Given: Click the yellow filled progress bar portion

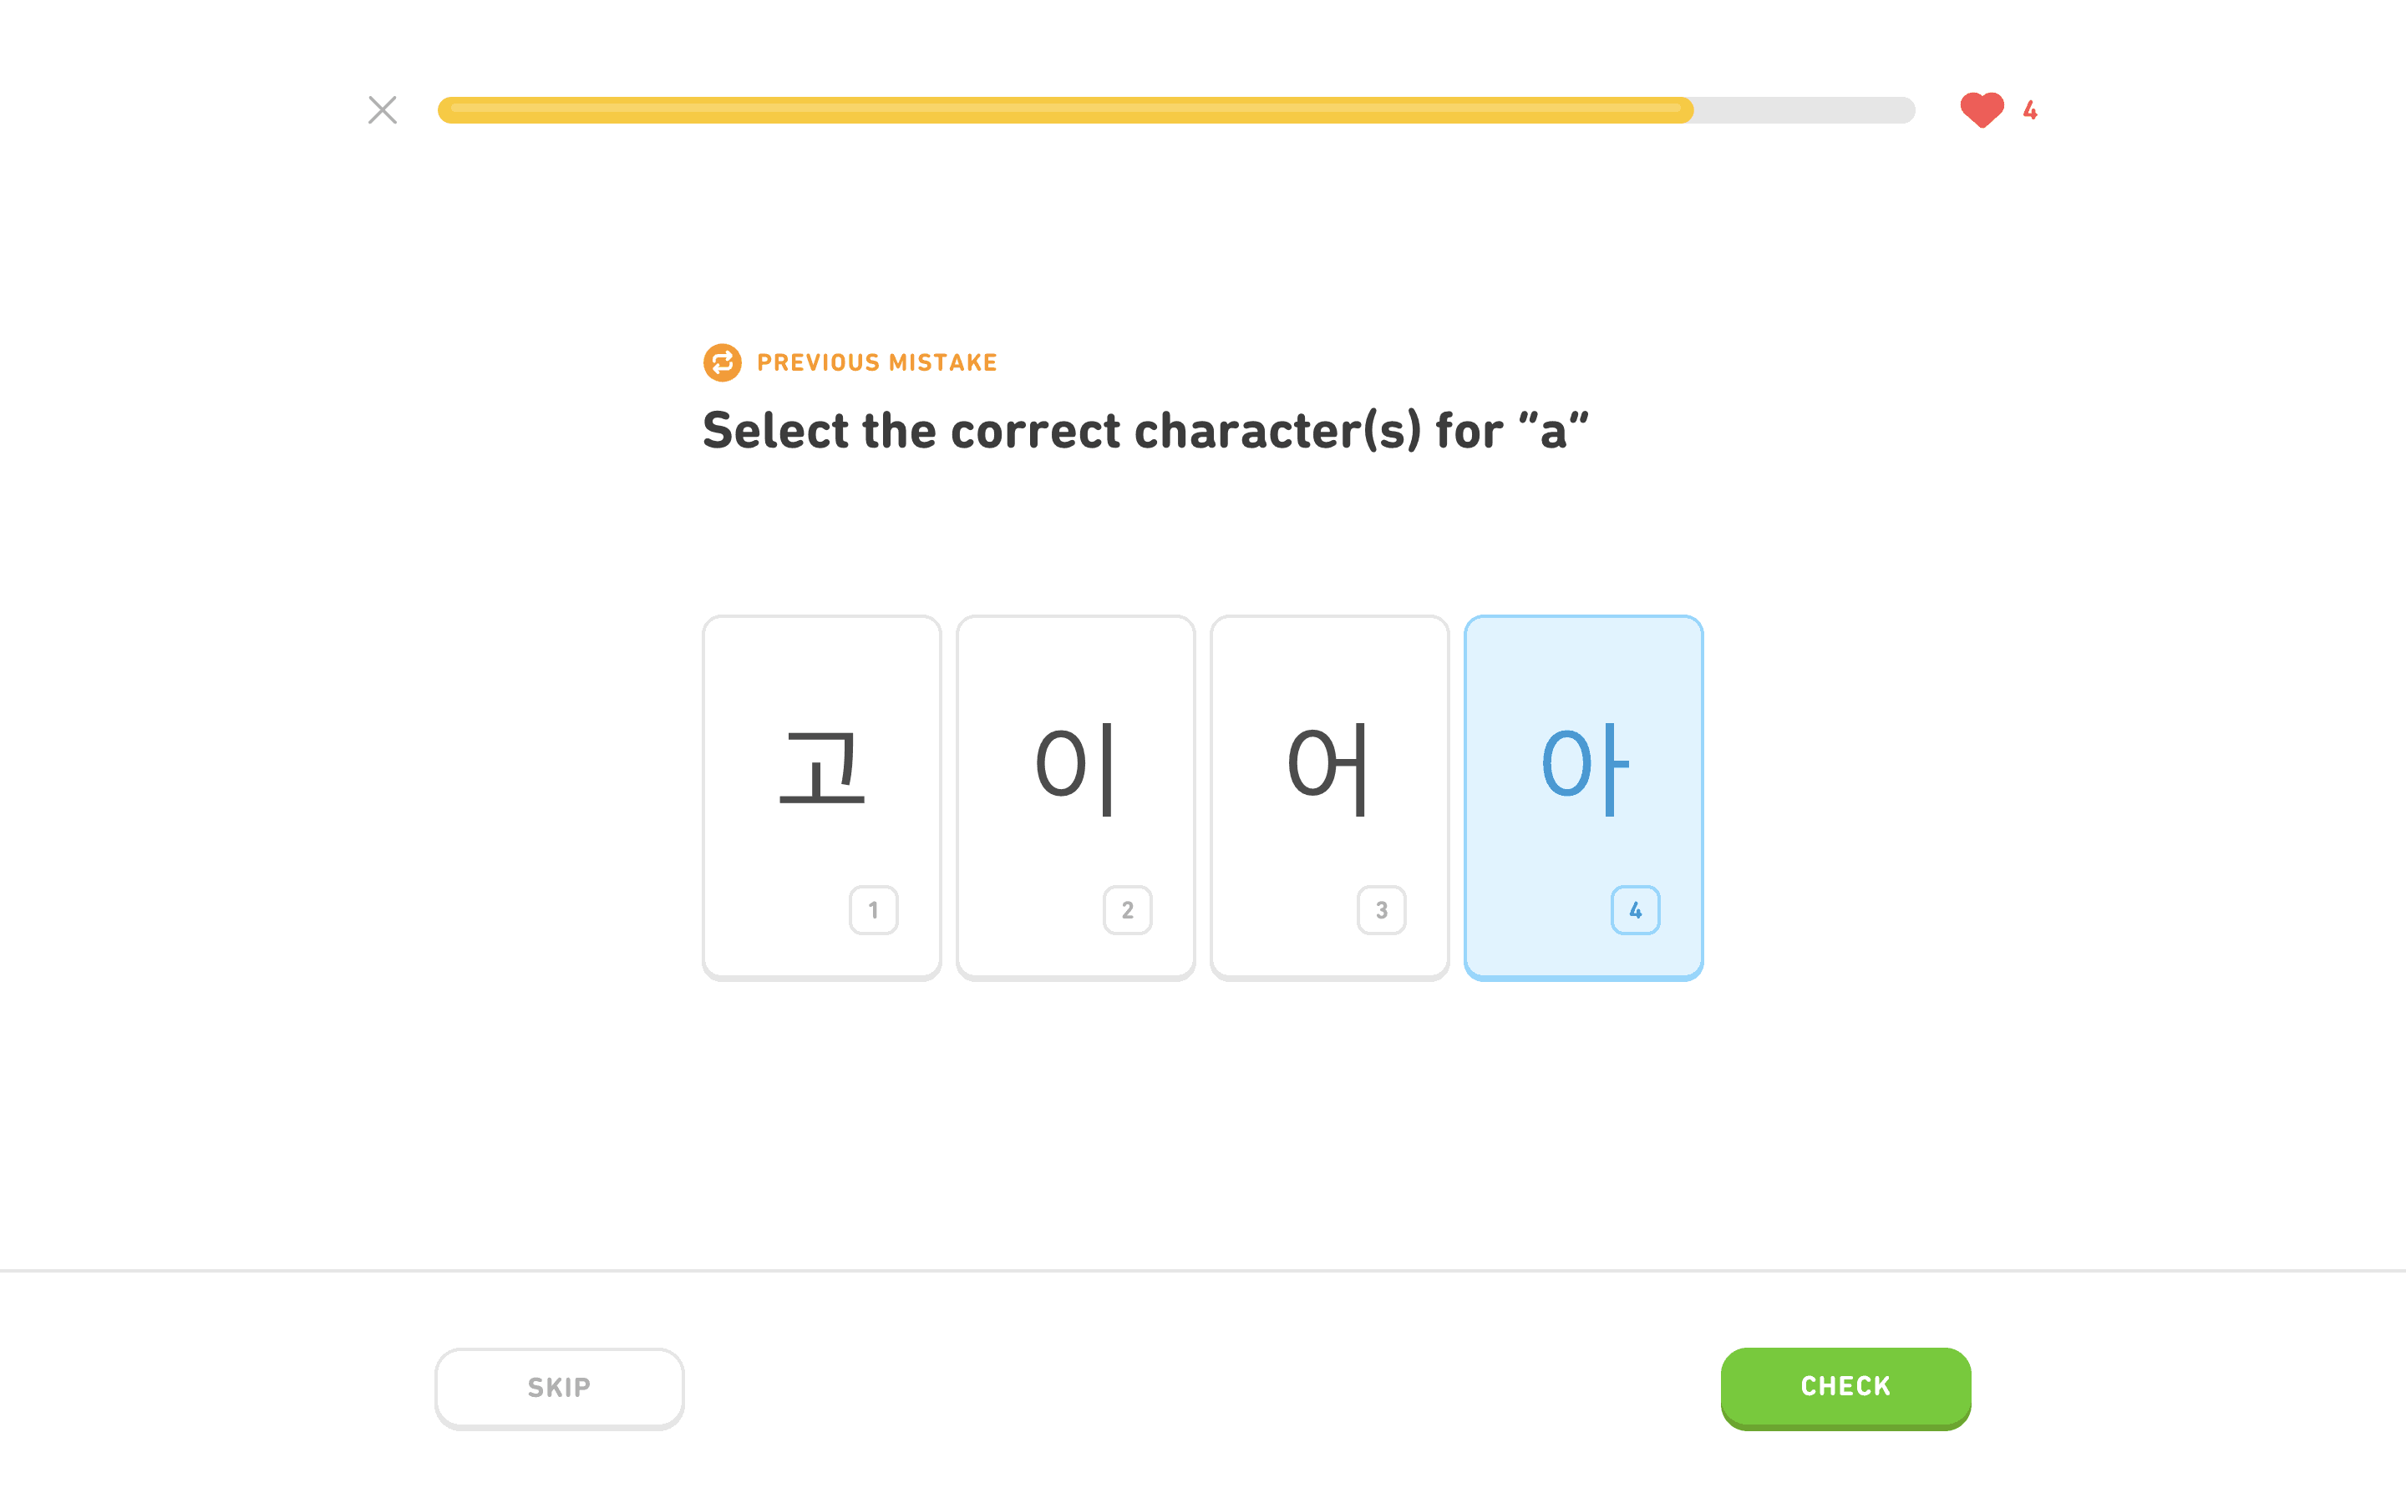Looking at the screenshot, I should coord(1063,109).
